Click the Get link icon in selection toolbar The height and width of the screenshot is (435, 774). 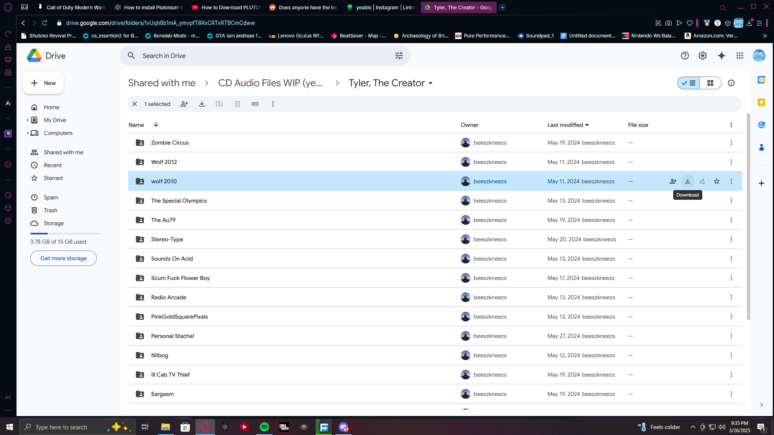point(255,104)
